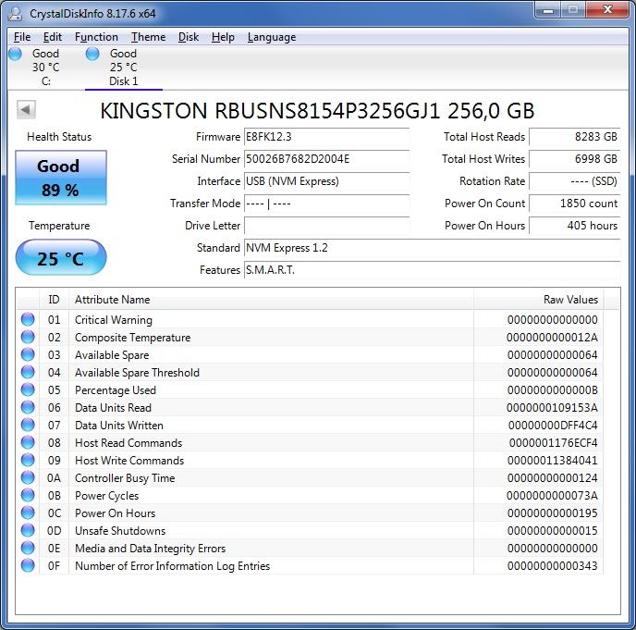Screen dimensions: 636x630
Task: Open the File menu
Action: [22, 37]
